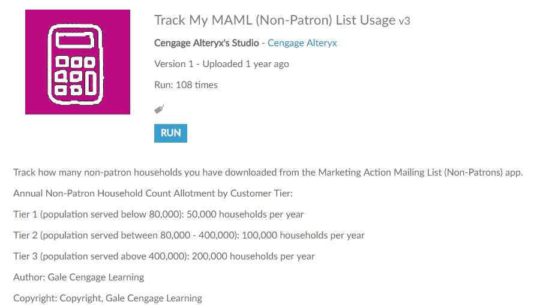Screen dimensions: 540x305
Task: Open the Cengage Alteryx link
Action: [302, 43]
